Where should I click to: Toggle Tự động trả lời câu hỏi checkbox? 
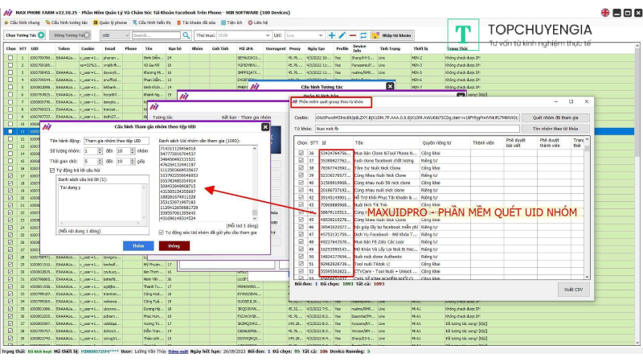53,170
